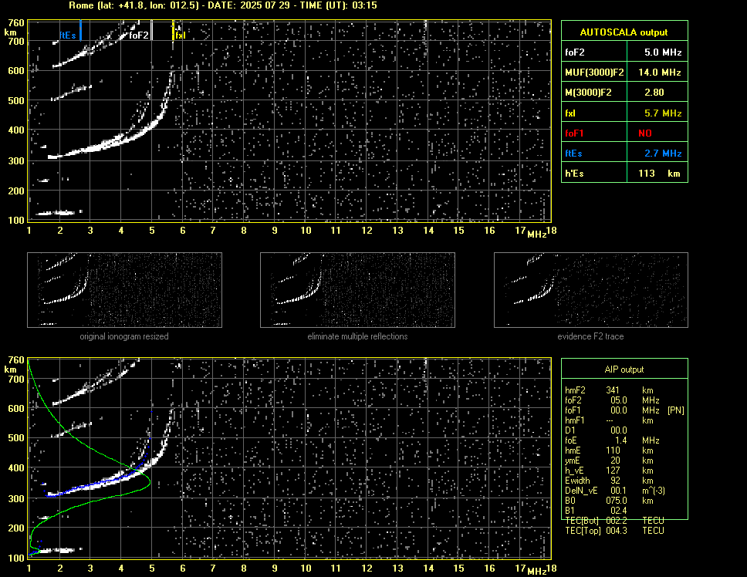Open the 'eliminate multiple reflections' thumbnail
747x577 pixels.
click(x=357, y=290)
